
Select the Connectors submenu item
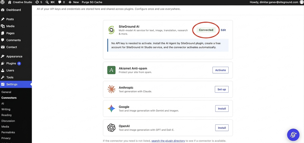pyautogui.click(x=9, y=98)
